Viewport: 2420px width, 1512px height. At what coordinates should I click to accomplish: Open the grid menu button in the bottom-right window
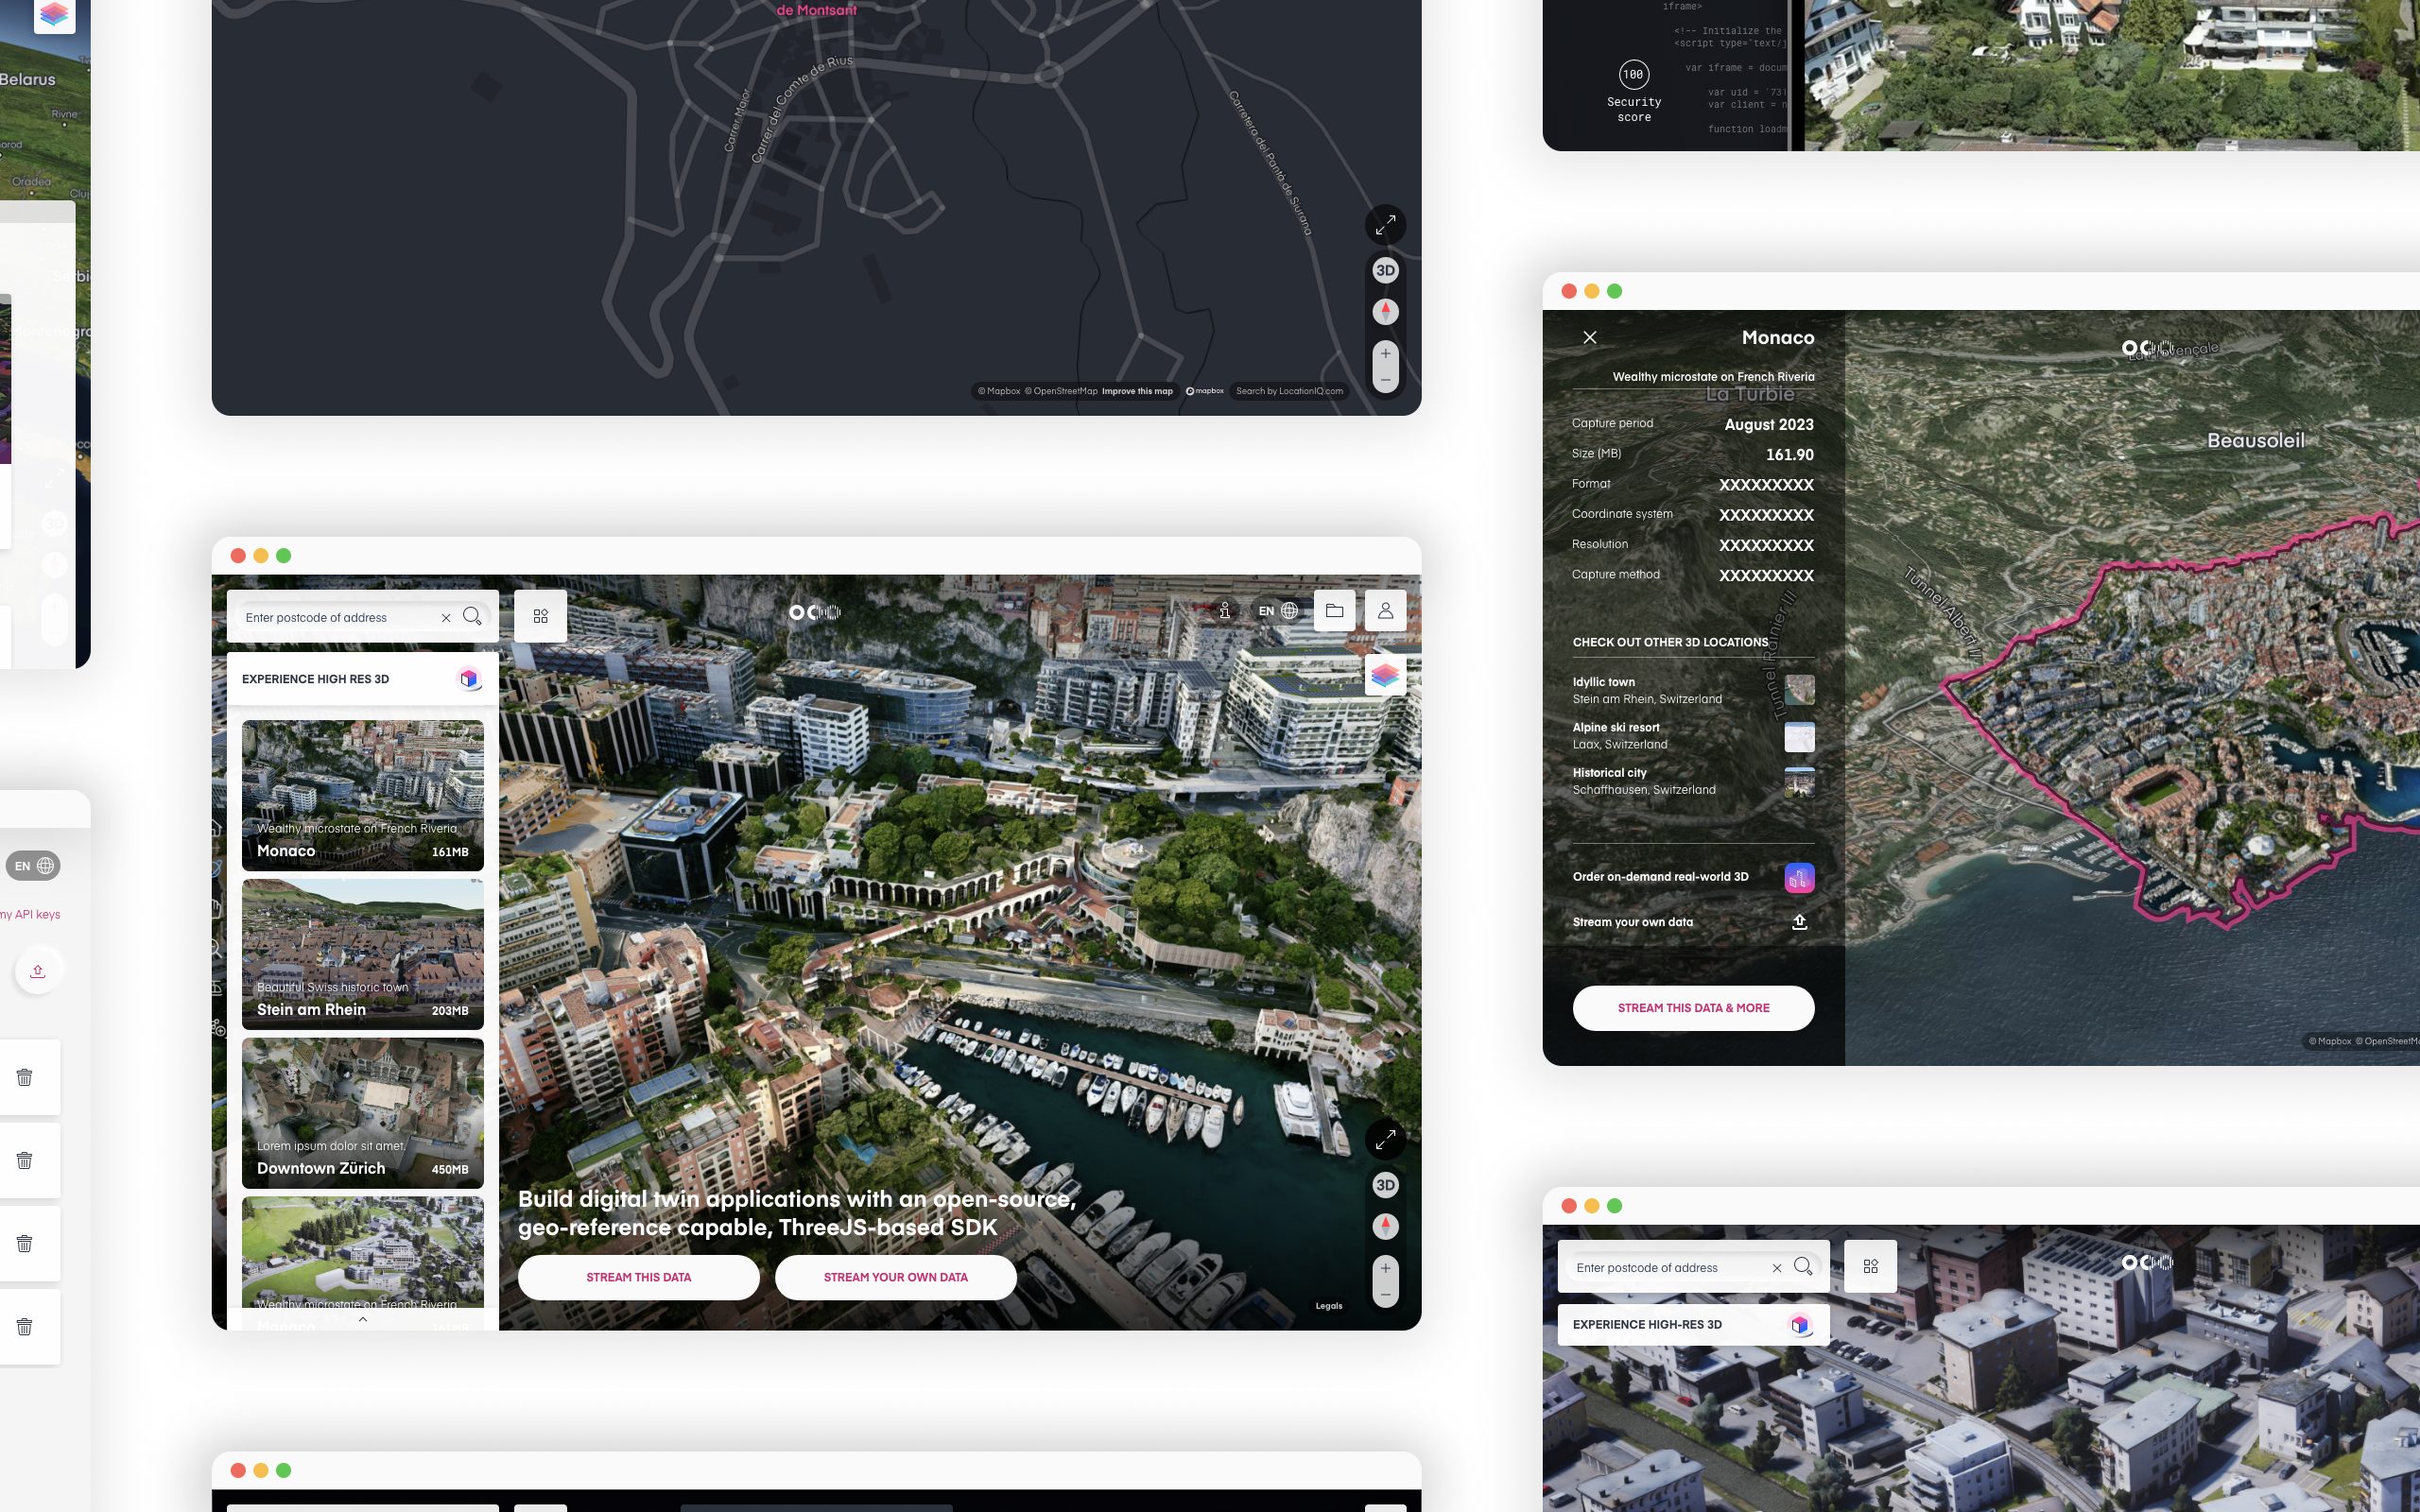coord(1870,1266)
